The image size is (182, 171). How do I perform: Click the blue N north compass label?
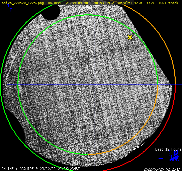8,5
